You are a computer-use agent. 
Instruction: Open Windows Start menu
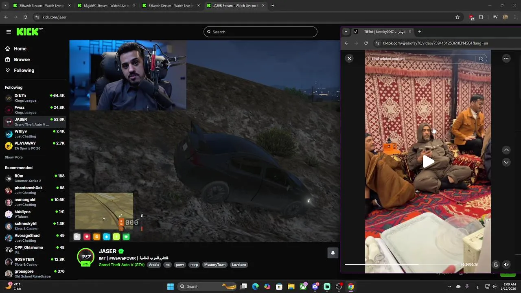tap(171, 286)
